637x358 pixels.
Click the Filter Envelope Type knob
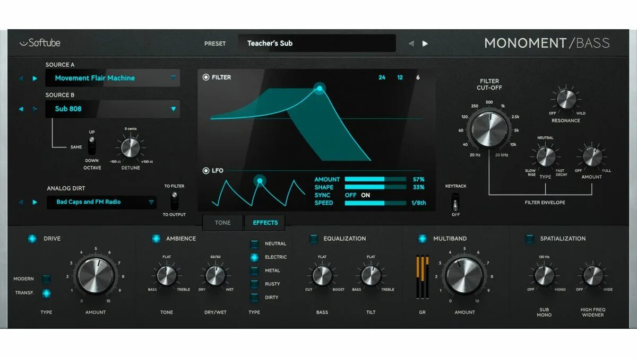pos(546,156)
